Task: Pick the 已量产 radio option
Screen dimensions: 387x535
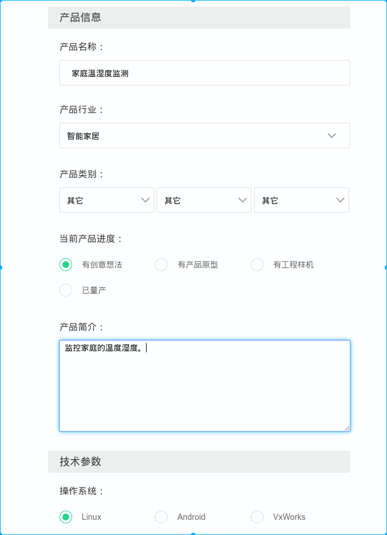Action: point(66,290)
